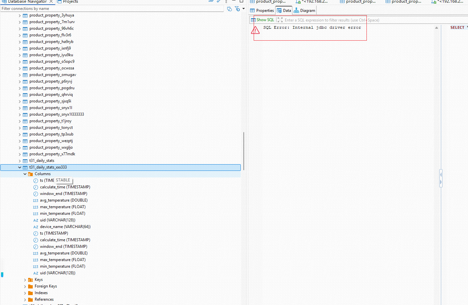
Task: Click the new connection plug icon
Action: tap(230, 9)
